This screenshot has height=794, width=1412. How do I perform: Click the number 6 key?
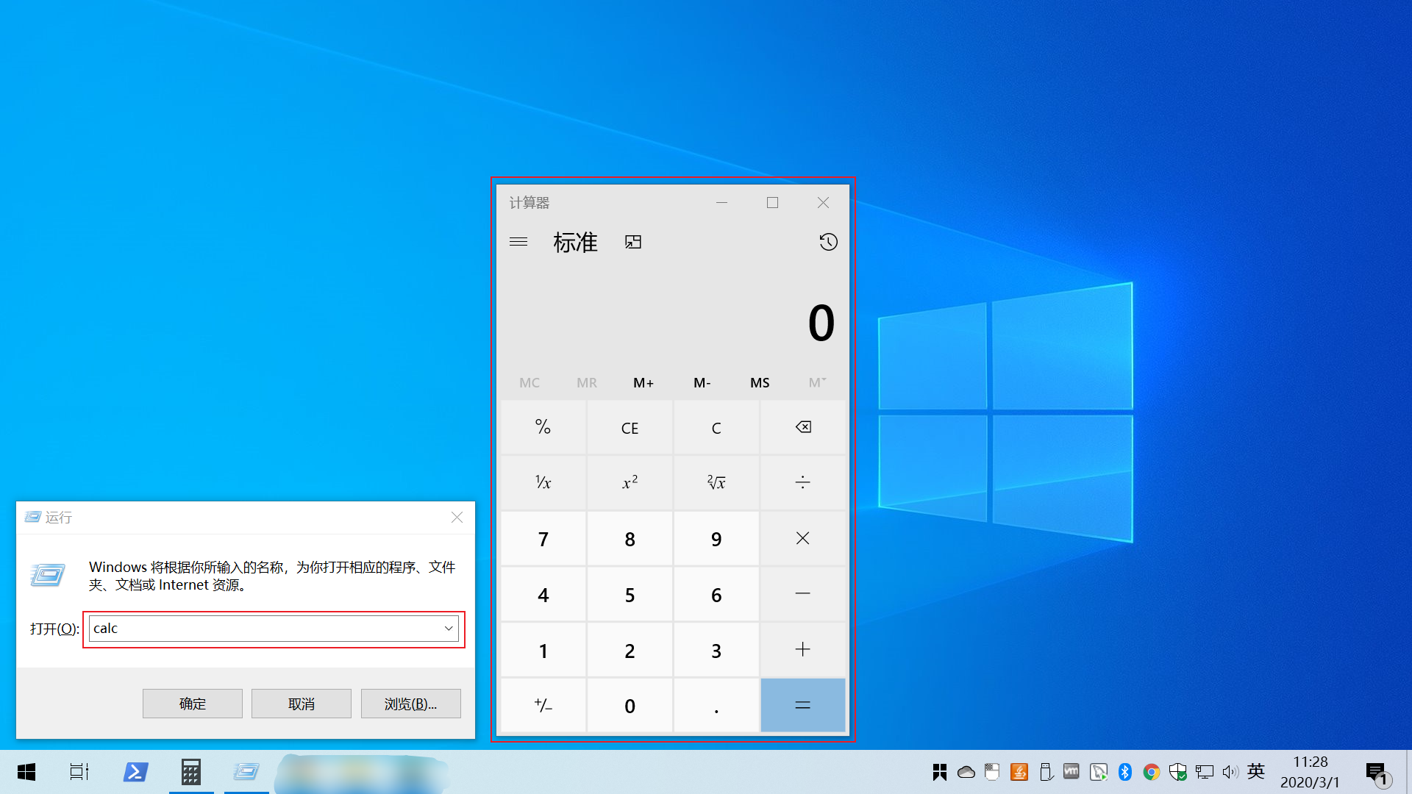716,594
